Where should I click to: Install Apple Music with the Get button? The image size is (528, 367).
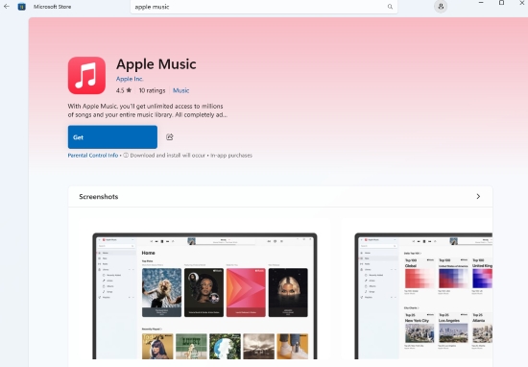click(x=112, y=137)
